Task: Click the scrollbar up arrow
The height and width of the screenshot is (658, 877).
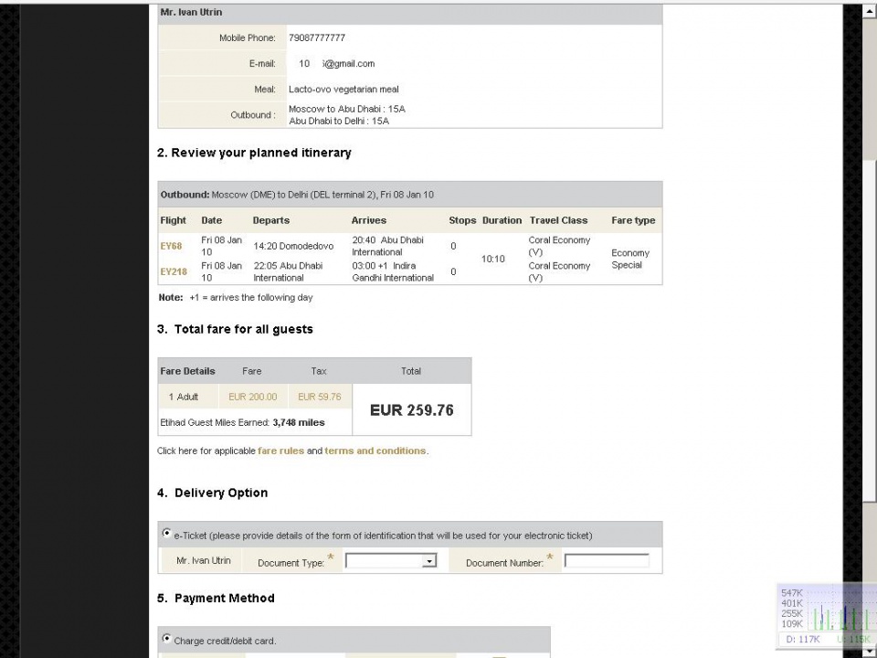Action: click(870, 12)
